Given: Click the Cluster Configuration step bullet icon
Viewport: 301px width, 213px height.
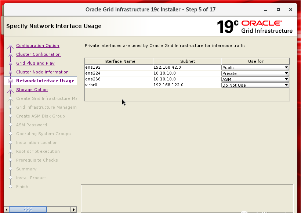Looking at the screenshot, I should tap(10, 55).
